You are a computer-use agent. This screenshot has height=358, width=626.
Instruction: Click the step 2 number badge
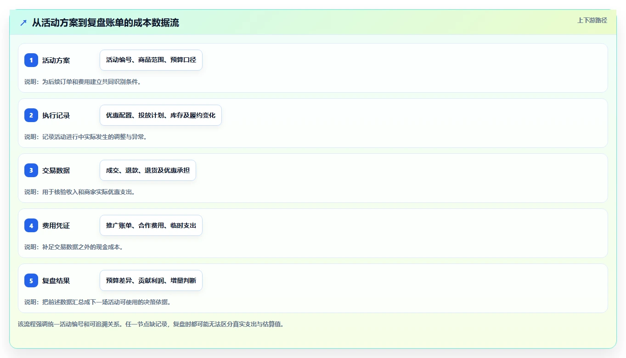pyautogui.click(x=31, y=115)
